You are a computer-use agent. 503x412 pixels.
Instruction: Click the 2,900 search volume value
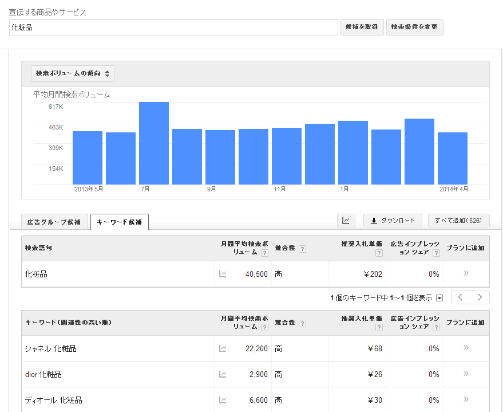pyautogui.click(x=259, y=374)
